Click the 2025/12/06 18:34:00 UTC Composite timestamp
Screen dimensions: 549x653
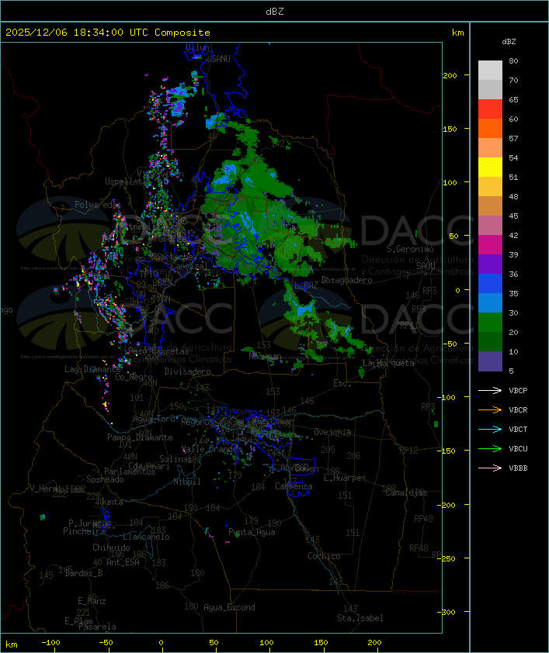(108, 32)
